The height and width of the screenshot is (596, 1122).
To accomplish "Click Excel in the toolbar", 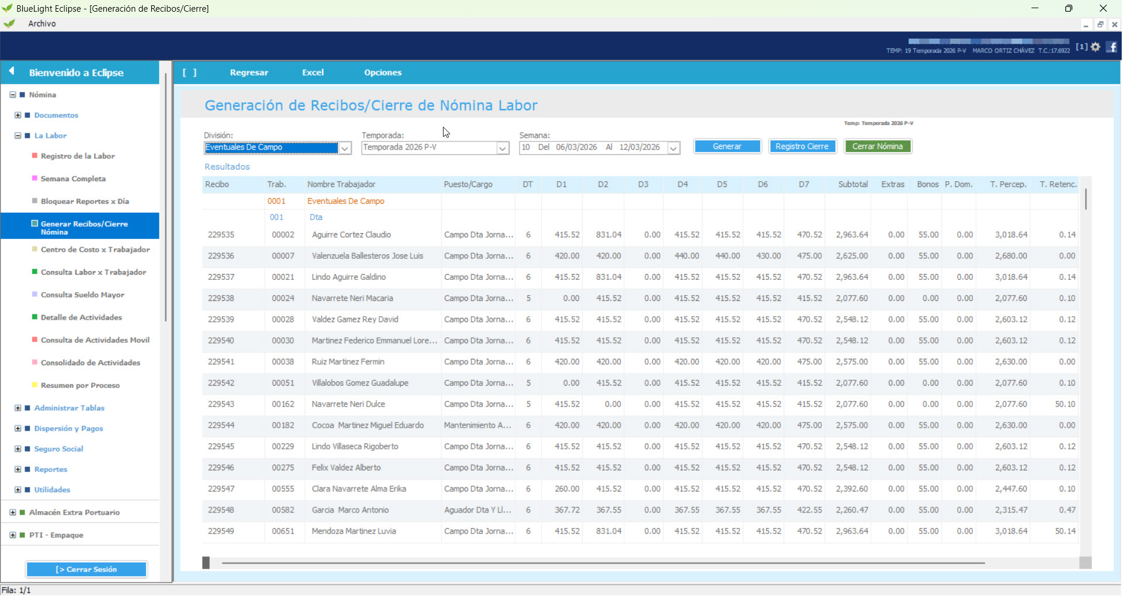I will [313, 72].
